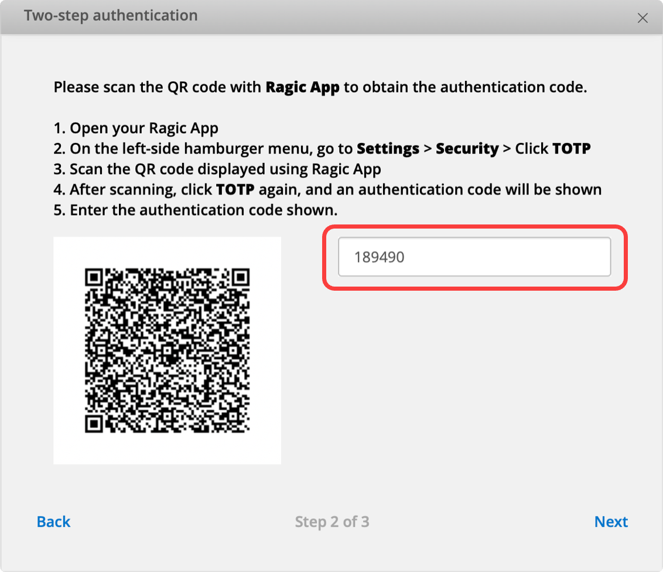
Task: Click instruction '1. Open your Ragic App'
Action: tap(136, 128)
